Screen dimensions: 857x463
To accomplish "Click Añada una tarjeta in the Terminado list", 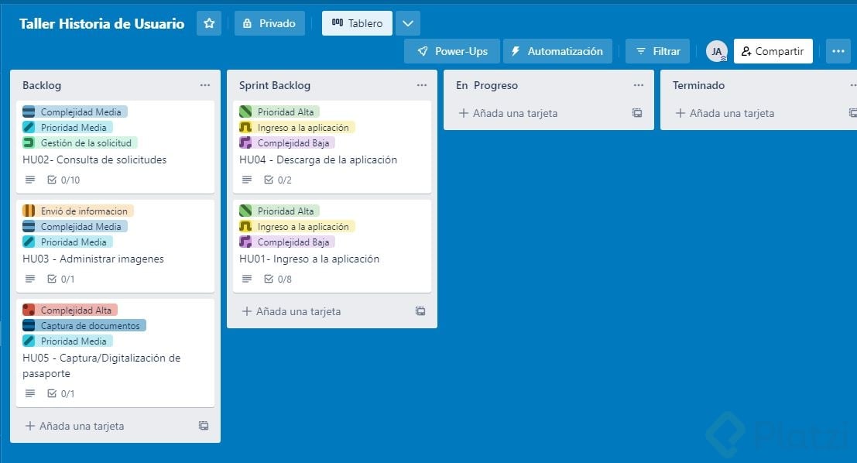I will coord(725,113).
